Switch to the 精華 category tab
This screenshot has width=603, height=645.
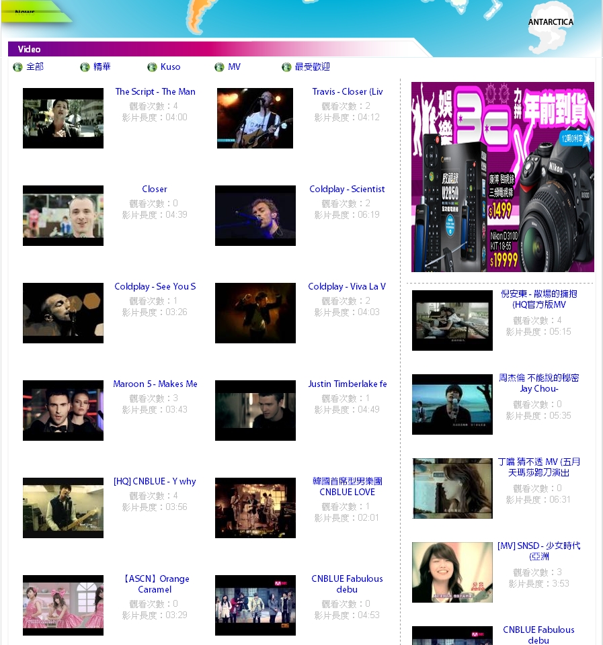click(102, 67)
